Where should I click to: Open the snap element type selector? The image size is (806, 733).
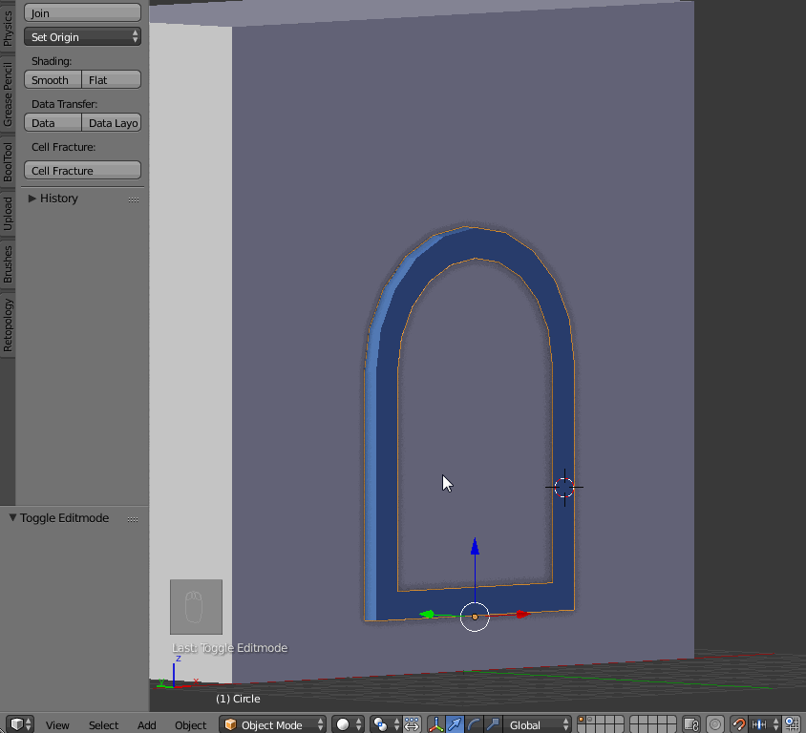click(x=764, y=724)
